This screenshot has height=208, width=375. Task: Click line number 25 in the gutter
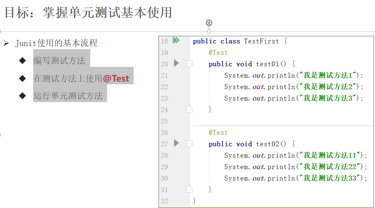(164, 121)
